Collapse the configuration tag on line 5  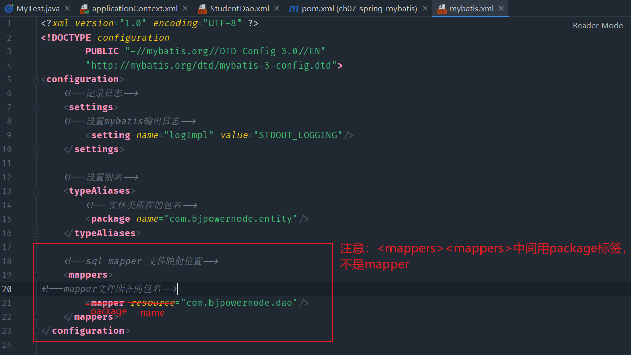tap(36, 80)
